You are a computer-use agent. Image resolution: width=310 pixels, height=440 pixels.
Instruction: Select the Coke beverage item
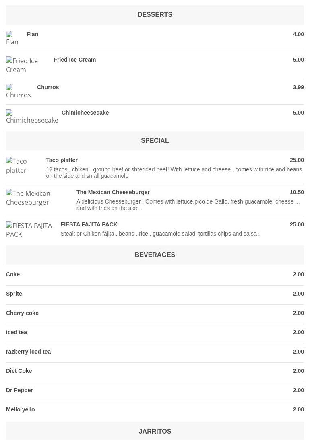click(x=13, y=274)
